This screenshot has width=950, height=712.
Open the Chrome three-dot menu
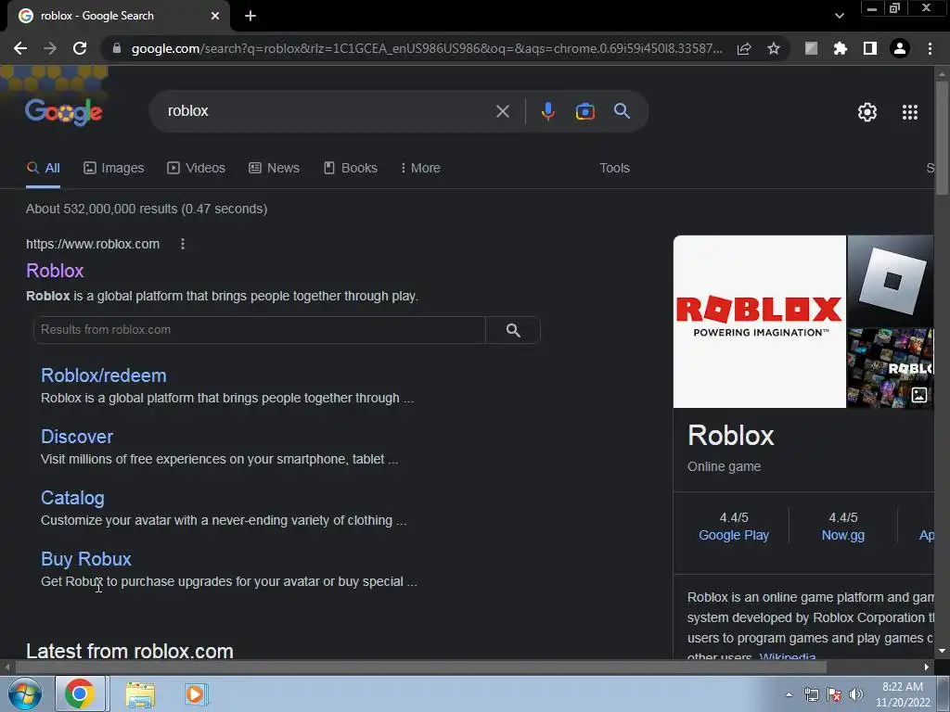coord(930,48)
